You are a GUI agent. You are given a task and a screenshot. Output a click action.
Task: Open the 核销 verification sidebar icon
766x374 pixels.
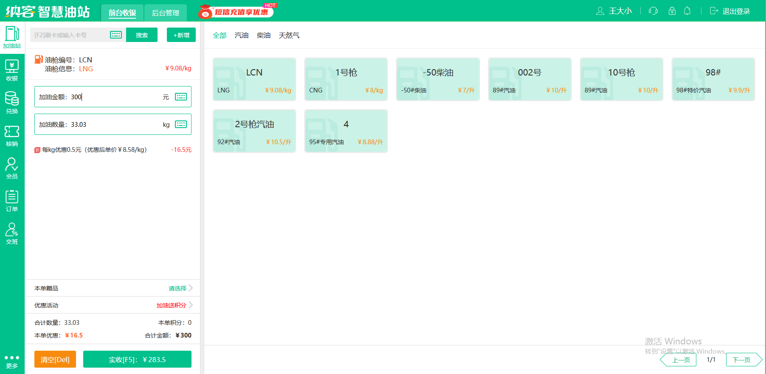click(x=12, y=136)
